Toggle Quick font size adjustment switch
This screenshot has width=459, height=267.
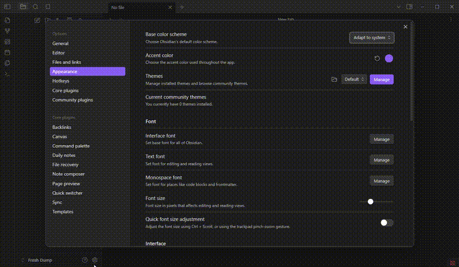386,222
